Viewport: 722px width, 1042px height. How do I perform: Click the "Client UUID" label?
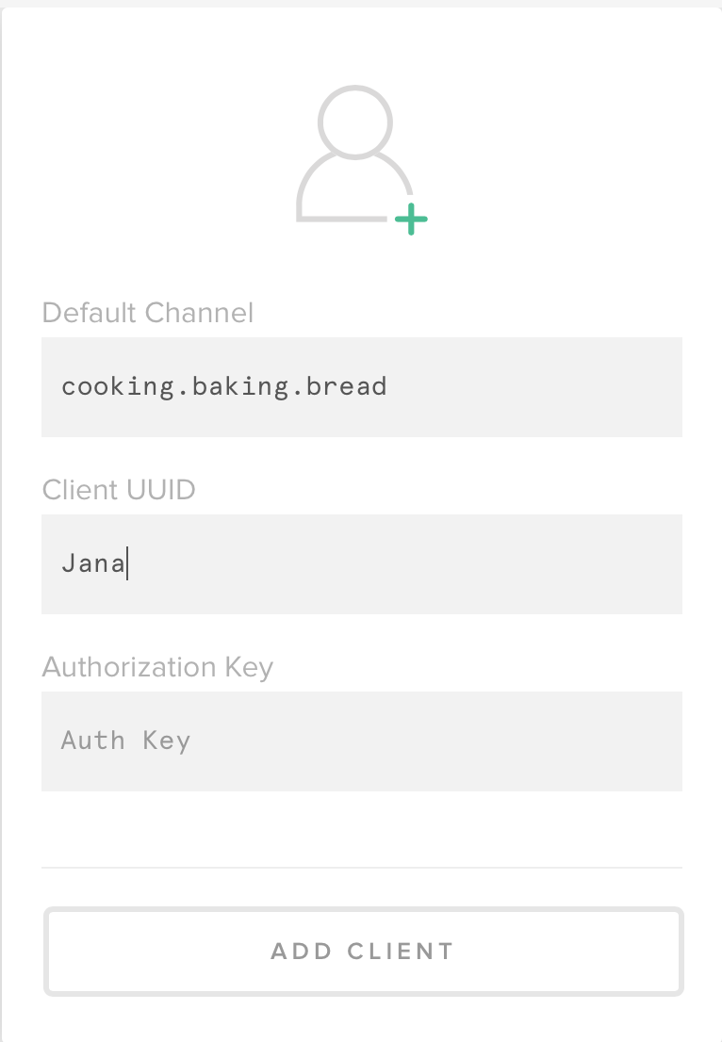(119, 490)
